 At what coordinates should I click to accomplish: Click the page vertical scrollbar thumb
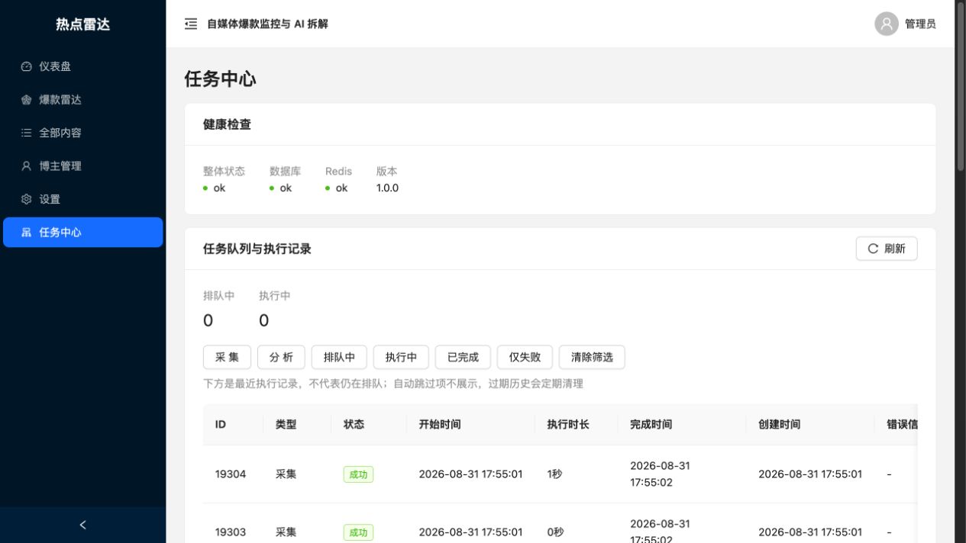961,86
